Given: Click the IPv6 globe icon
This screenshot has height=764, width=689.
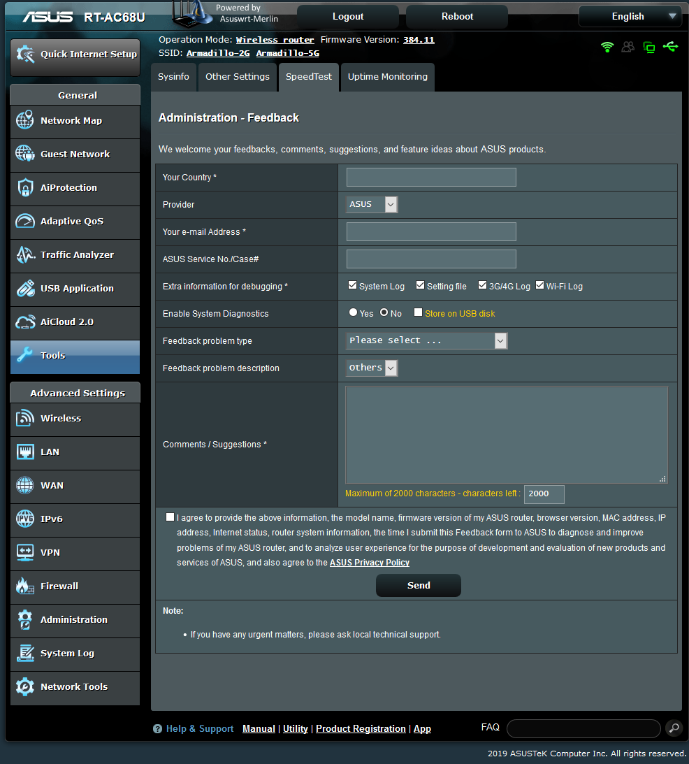Looking at the screenshot, I should coord(25,519).
